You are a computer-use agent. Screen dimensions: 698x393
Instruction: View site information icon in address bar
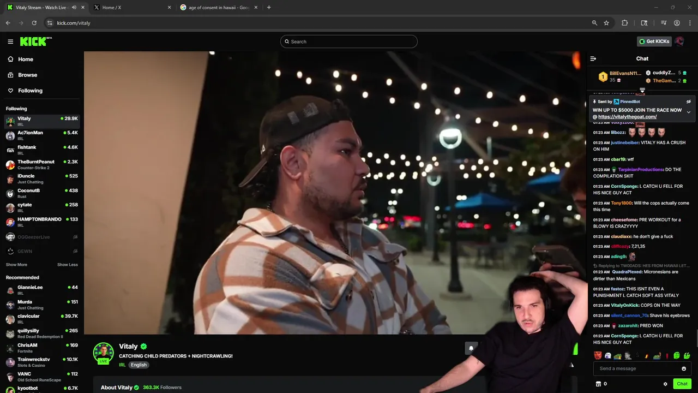click(50, 23)
